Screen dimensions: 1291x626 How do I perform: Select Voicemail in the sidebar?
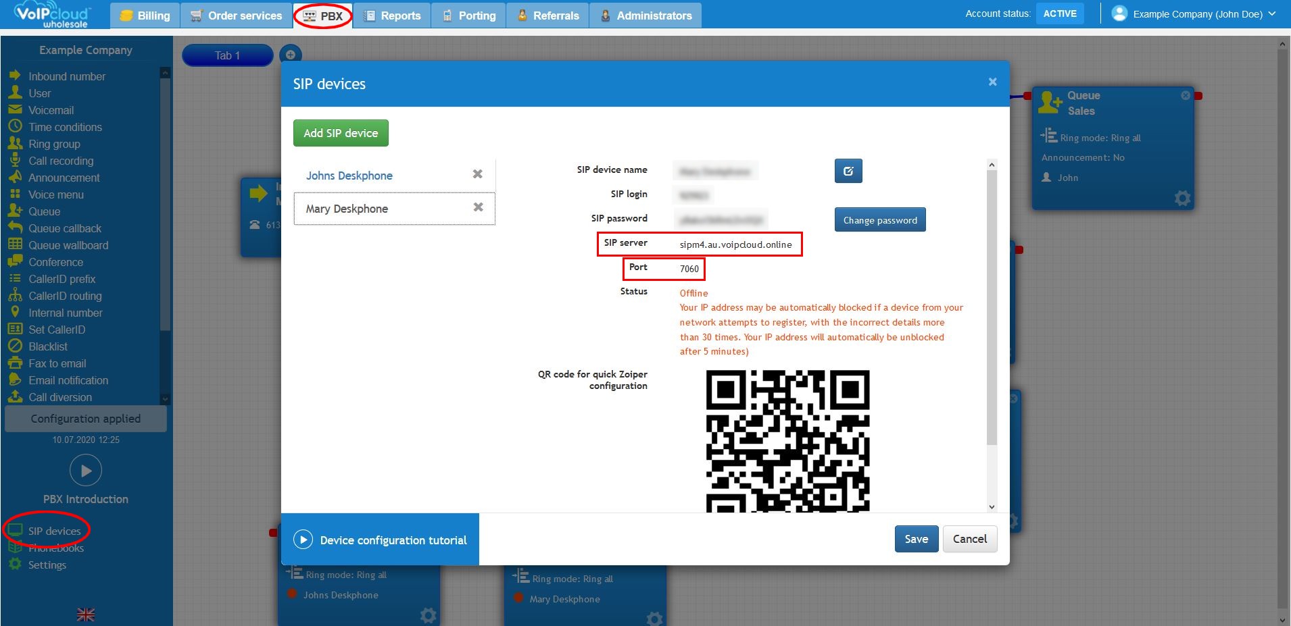[x=51, y=110]
